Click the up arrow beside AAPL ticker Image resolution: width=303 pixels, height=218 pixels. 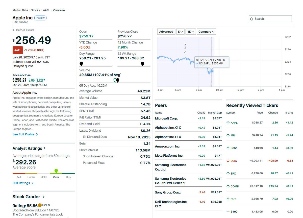tap(228, 123)
